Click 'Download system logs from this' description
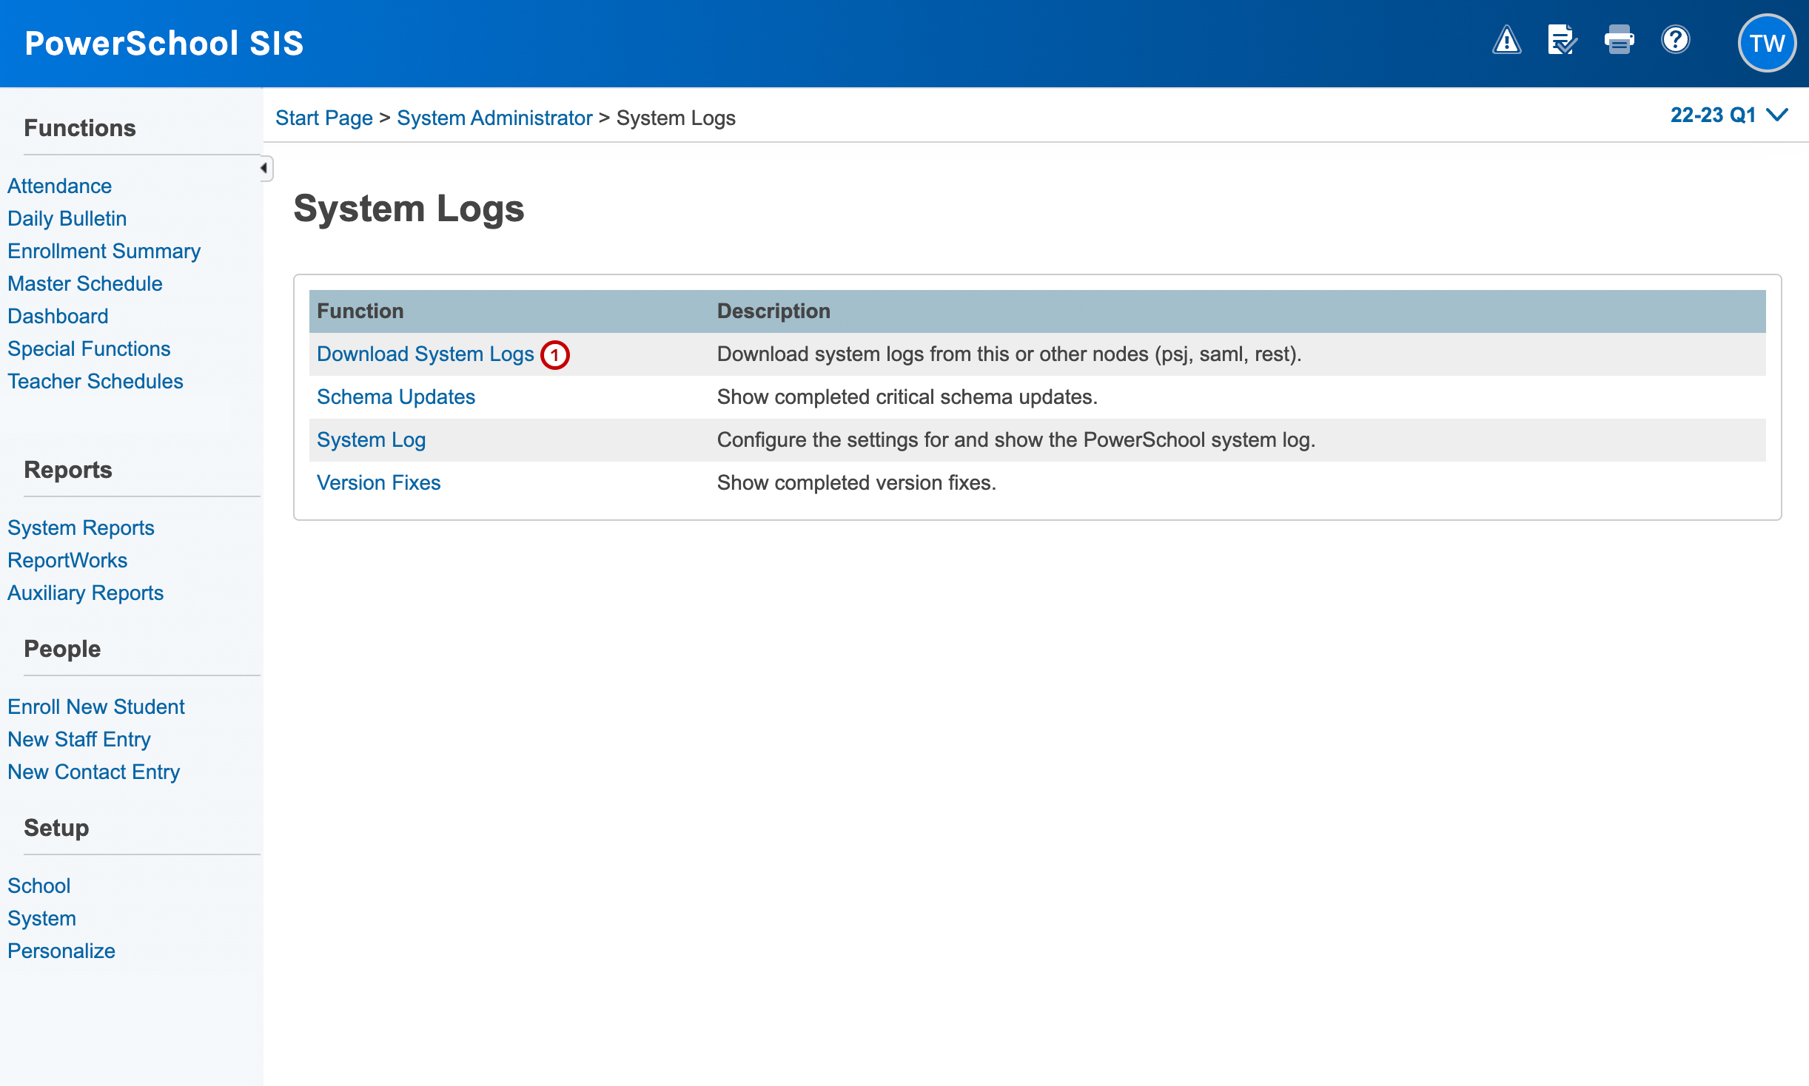This screenshot has width=1809, height=1086. (x=1010, y=354)
